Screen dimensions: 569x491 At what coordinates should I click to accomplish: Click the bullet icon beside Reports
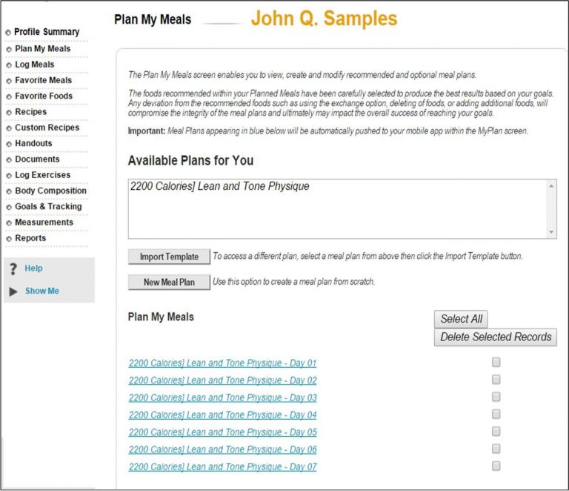coord(8,239)
